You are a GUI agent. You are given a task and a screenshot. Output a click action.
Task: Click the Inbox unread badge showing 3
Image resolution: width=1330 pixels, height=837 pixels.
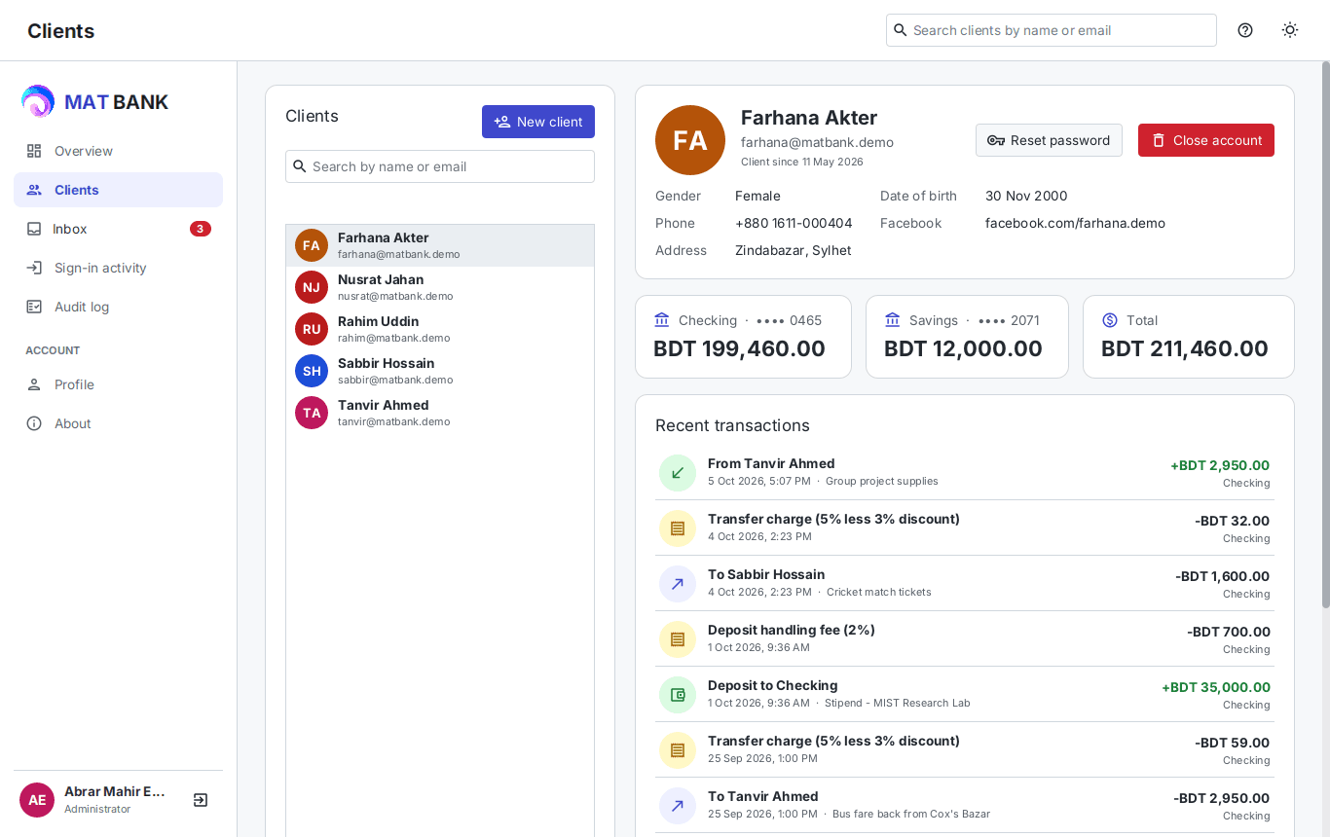point(201,229)
